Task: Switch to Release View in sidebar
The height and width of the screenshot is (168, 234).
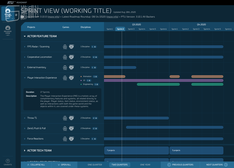Action: click(x=7, y=30)
